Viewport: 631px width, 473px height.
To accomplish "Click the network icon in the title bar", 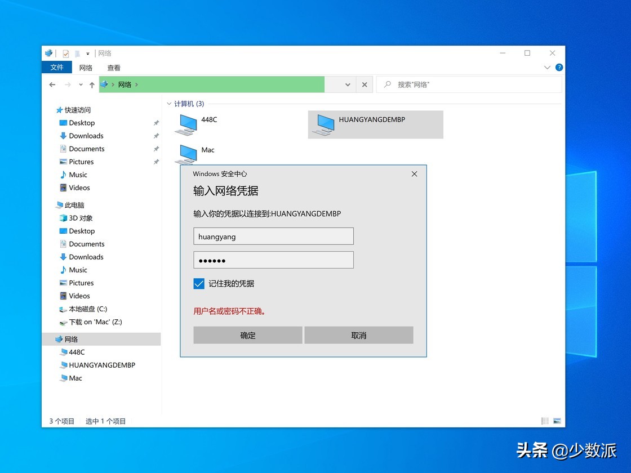I will click(48, 53).
